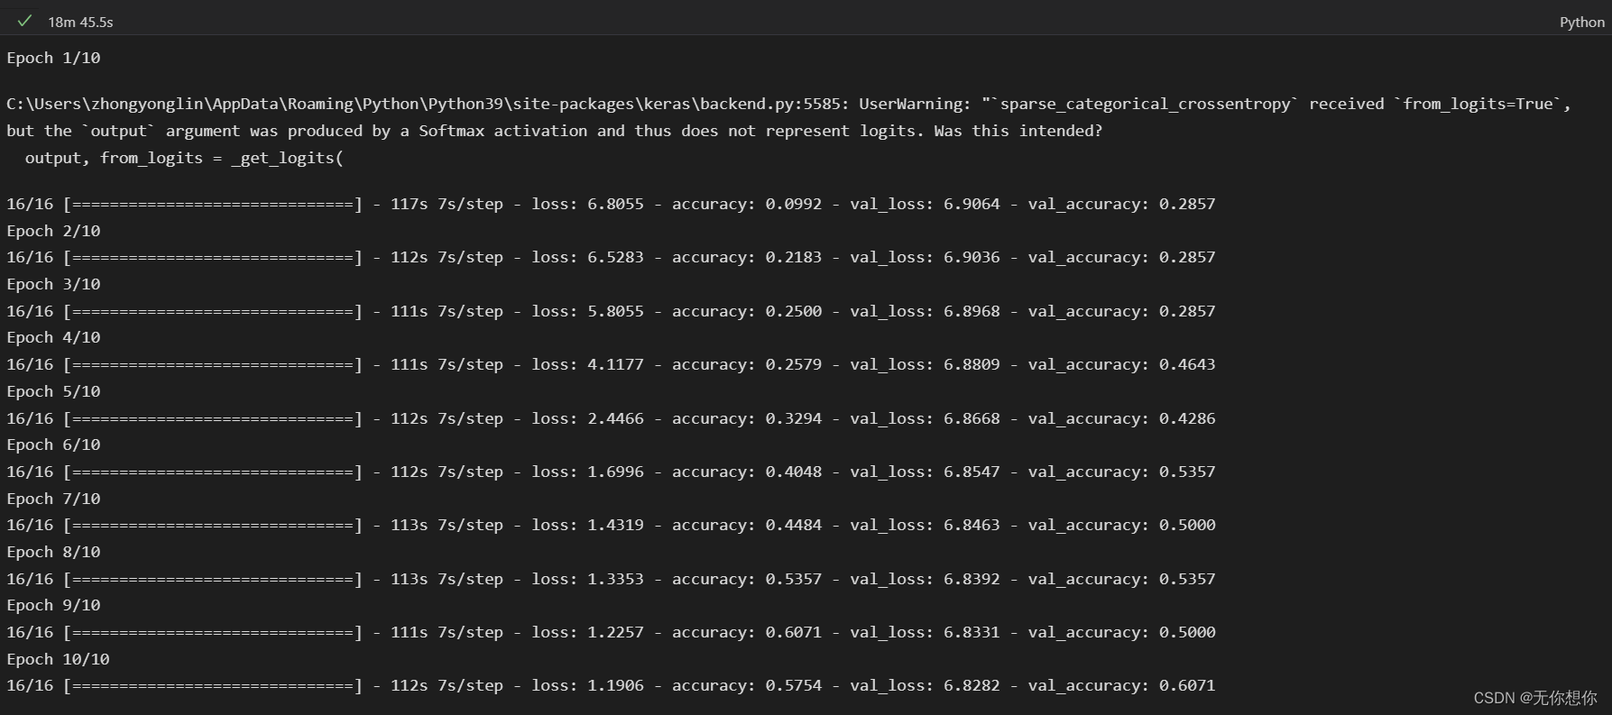Viewport: 1612px width, 715px height.
Task: Select the Epoch 7/10 line
Action: (x=53, y=499)
